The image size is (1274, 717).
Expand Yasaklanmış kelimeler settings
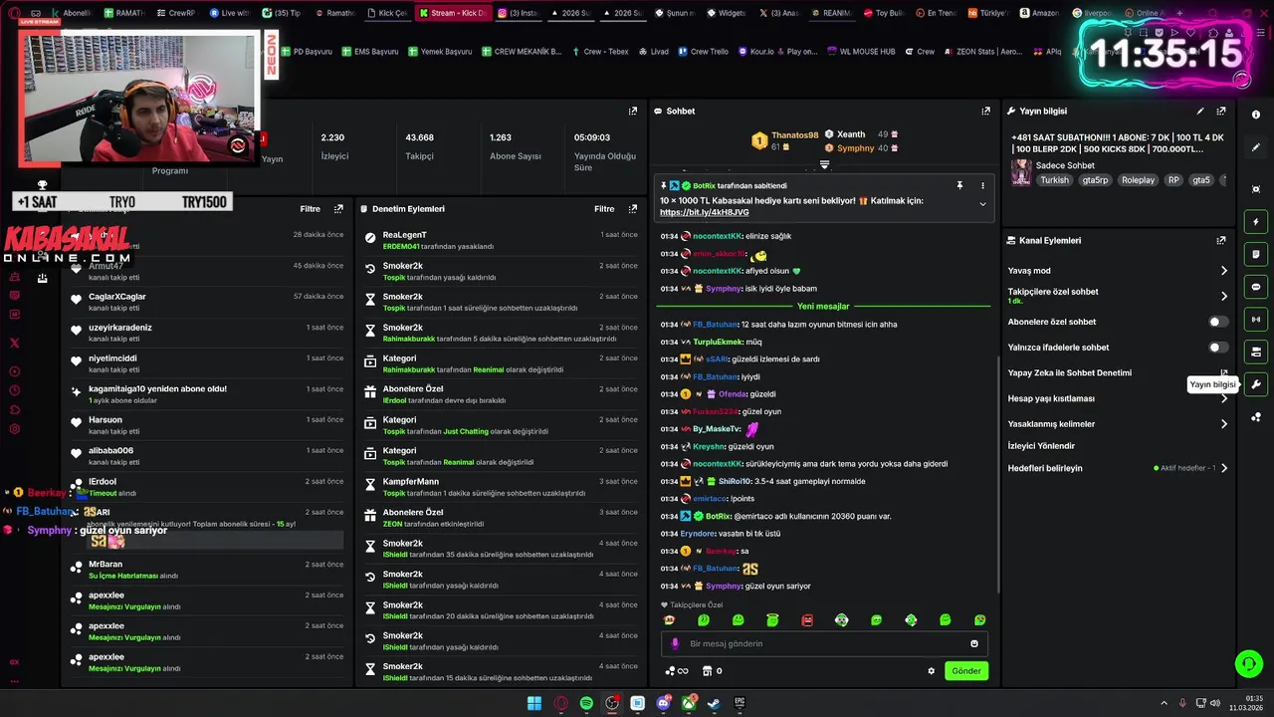point(1224,424)
